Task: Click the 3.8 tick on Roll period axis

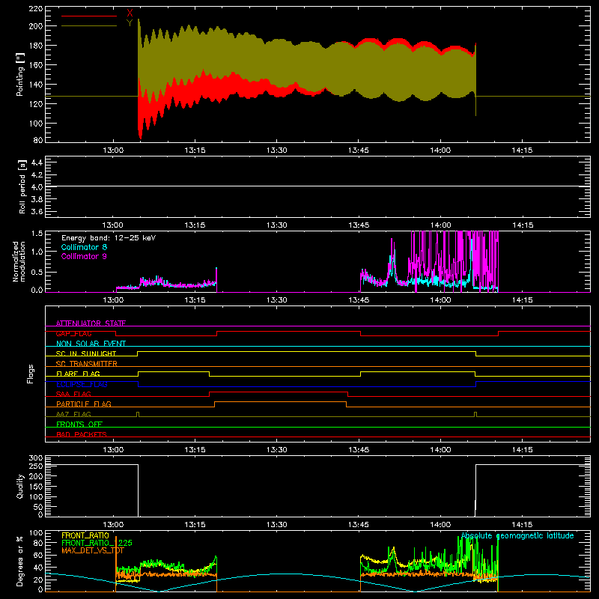Action: 37,199
